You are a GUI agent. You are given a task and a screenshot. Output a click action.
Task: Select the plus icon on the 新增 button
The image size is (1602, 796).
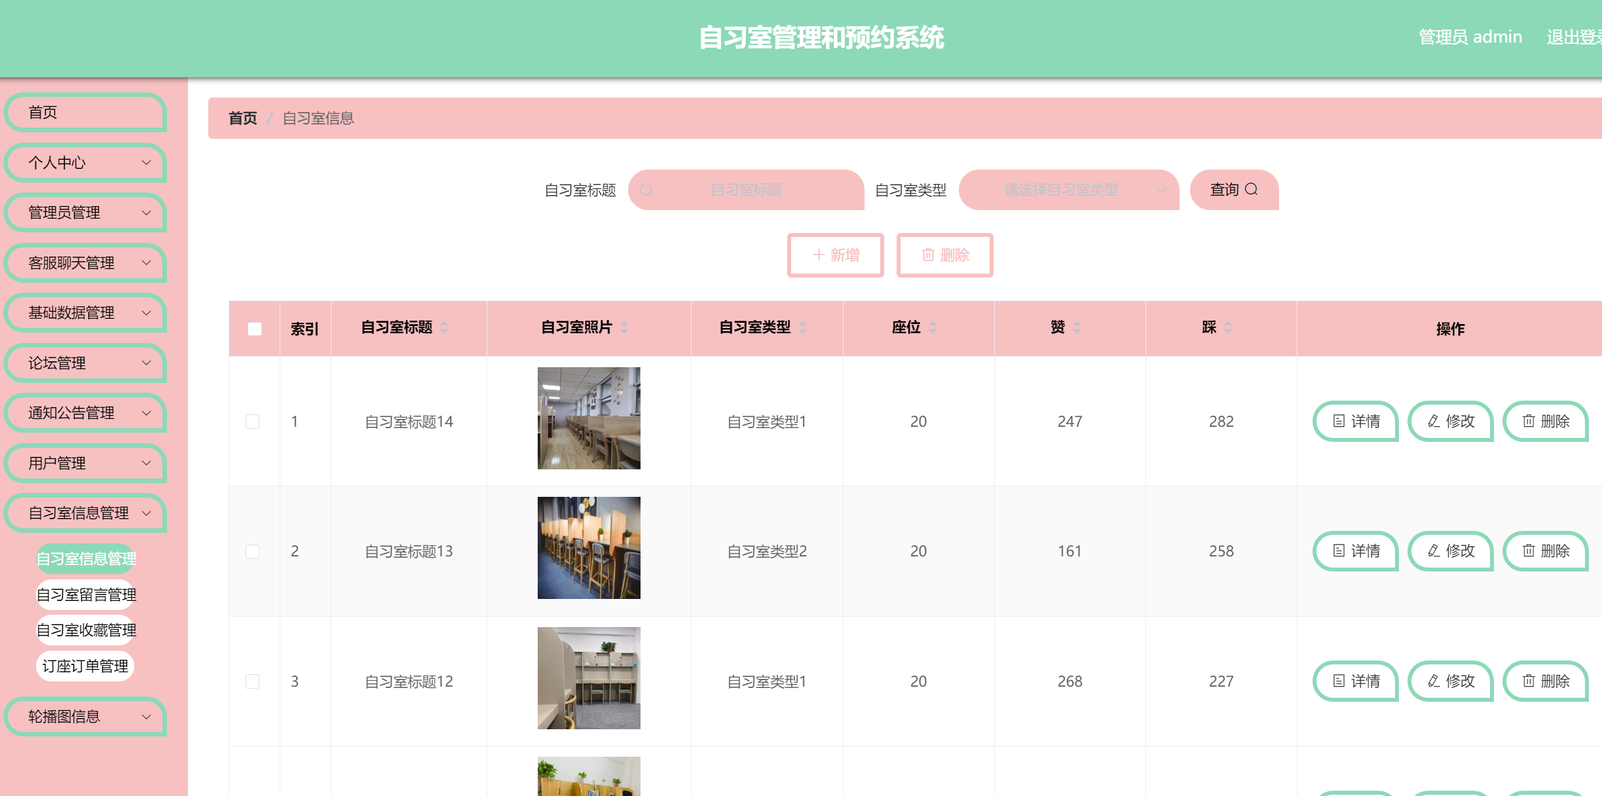pyautogui.click(x=818, y=255)
